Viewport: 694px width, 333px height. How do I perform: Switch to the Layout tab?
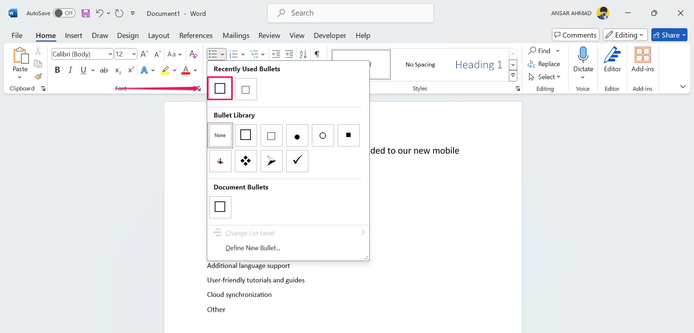pyautogui.click(x=159, y=35)
